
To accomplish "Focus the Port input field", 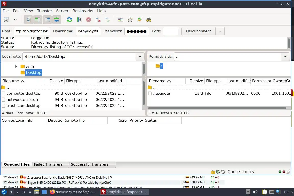I will (x=170, y=31).
